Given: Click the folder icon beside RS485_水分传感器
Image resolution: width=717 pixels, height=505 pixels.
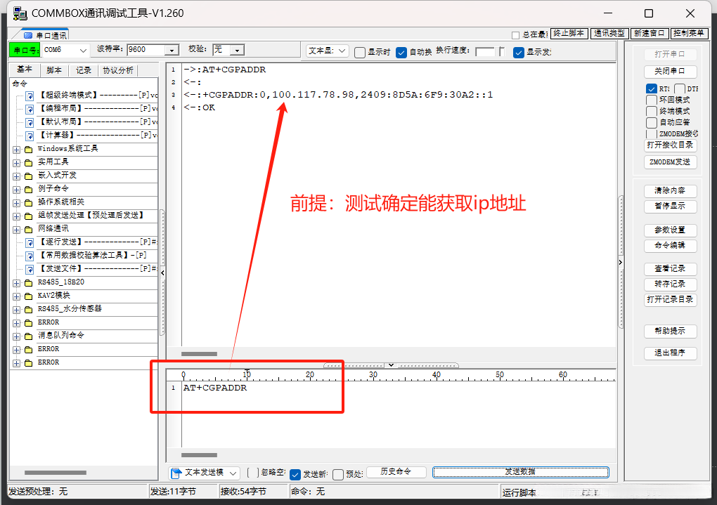Looking at the screenshot, I should coord(27,309).
